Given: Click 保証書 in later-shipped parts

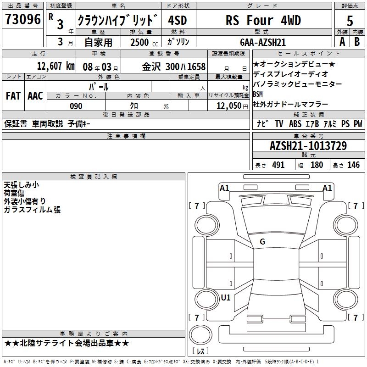Looking at the screenshot, I should coord(16,124).
